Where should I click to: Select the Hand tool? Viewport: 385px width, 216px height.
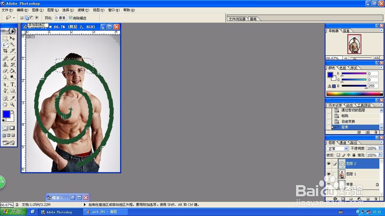5,105
